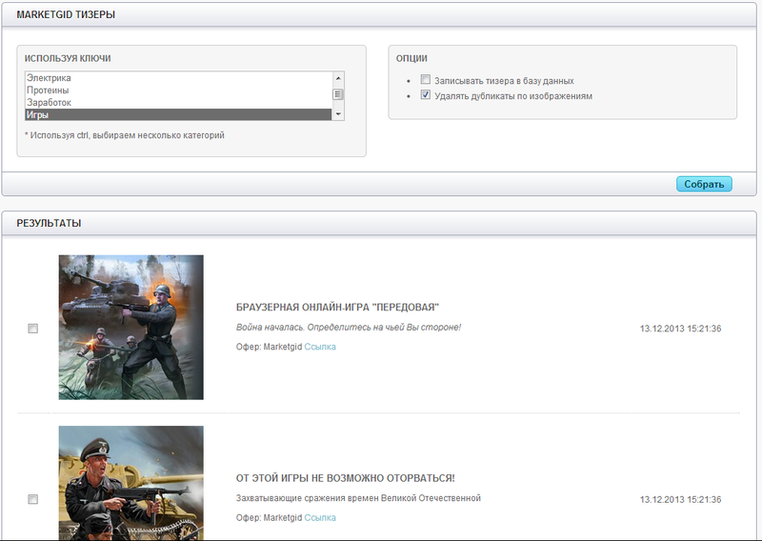Select the highlighted Игры category
This screenshot has width=762, height=541.
pyautogui.click(x=178, y=114)
